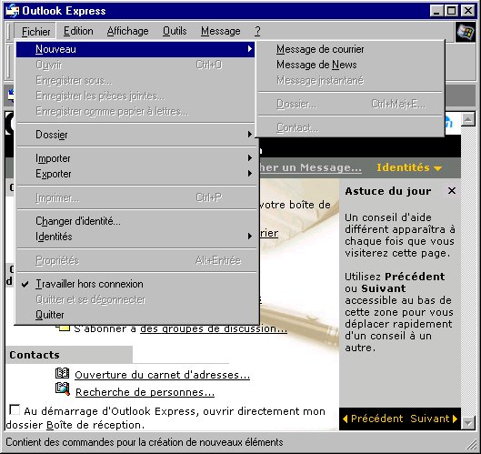481x454 pixels.
Task: Choose Message de News in submenu
Action: (316, 65)
